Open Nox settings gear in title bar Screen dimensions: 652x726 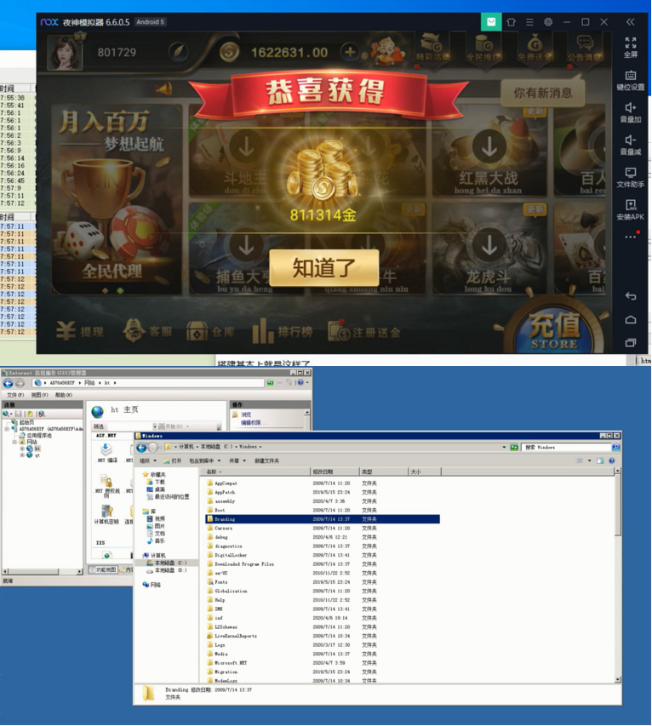coord(548,22)
